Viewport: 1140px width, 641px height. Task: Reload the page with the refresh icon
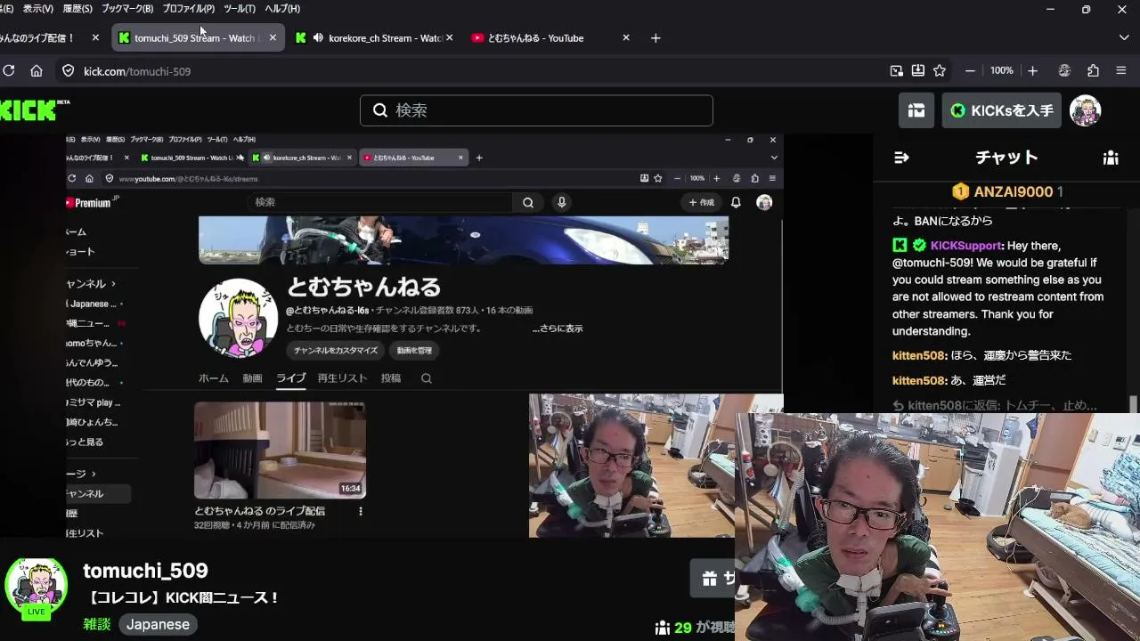(x=8, y=70)
